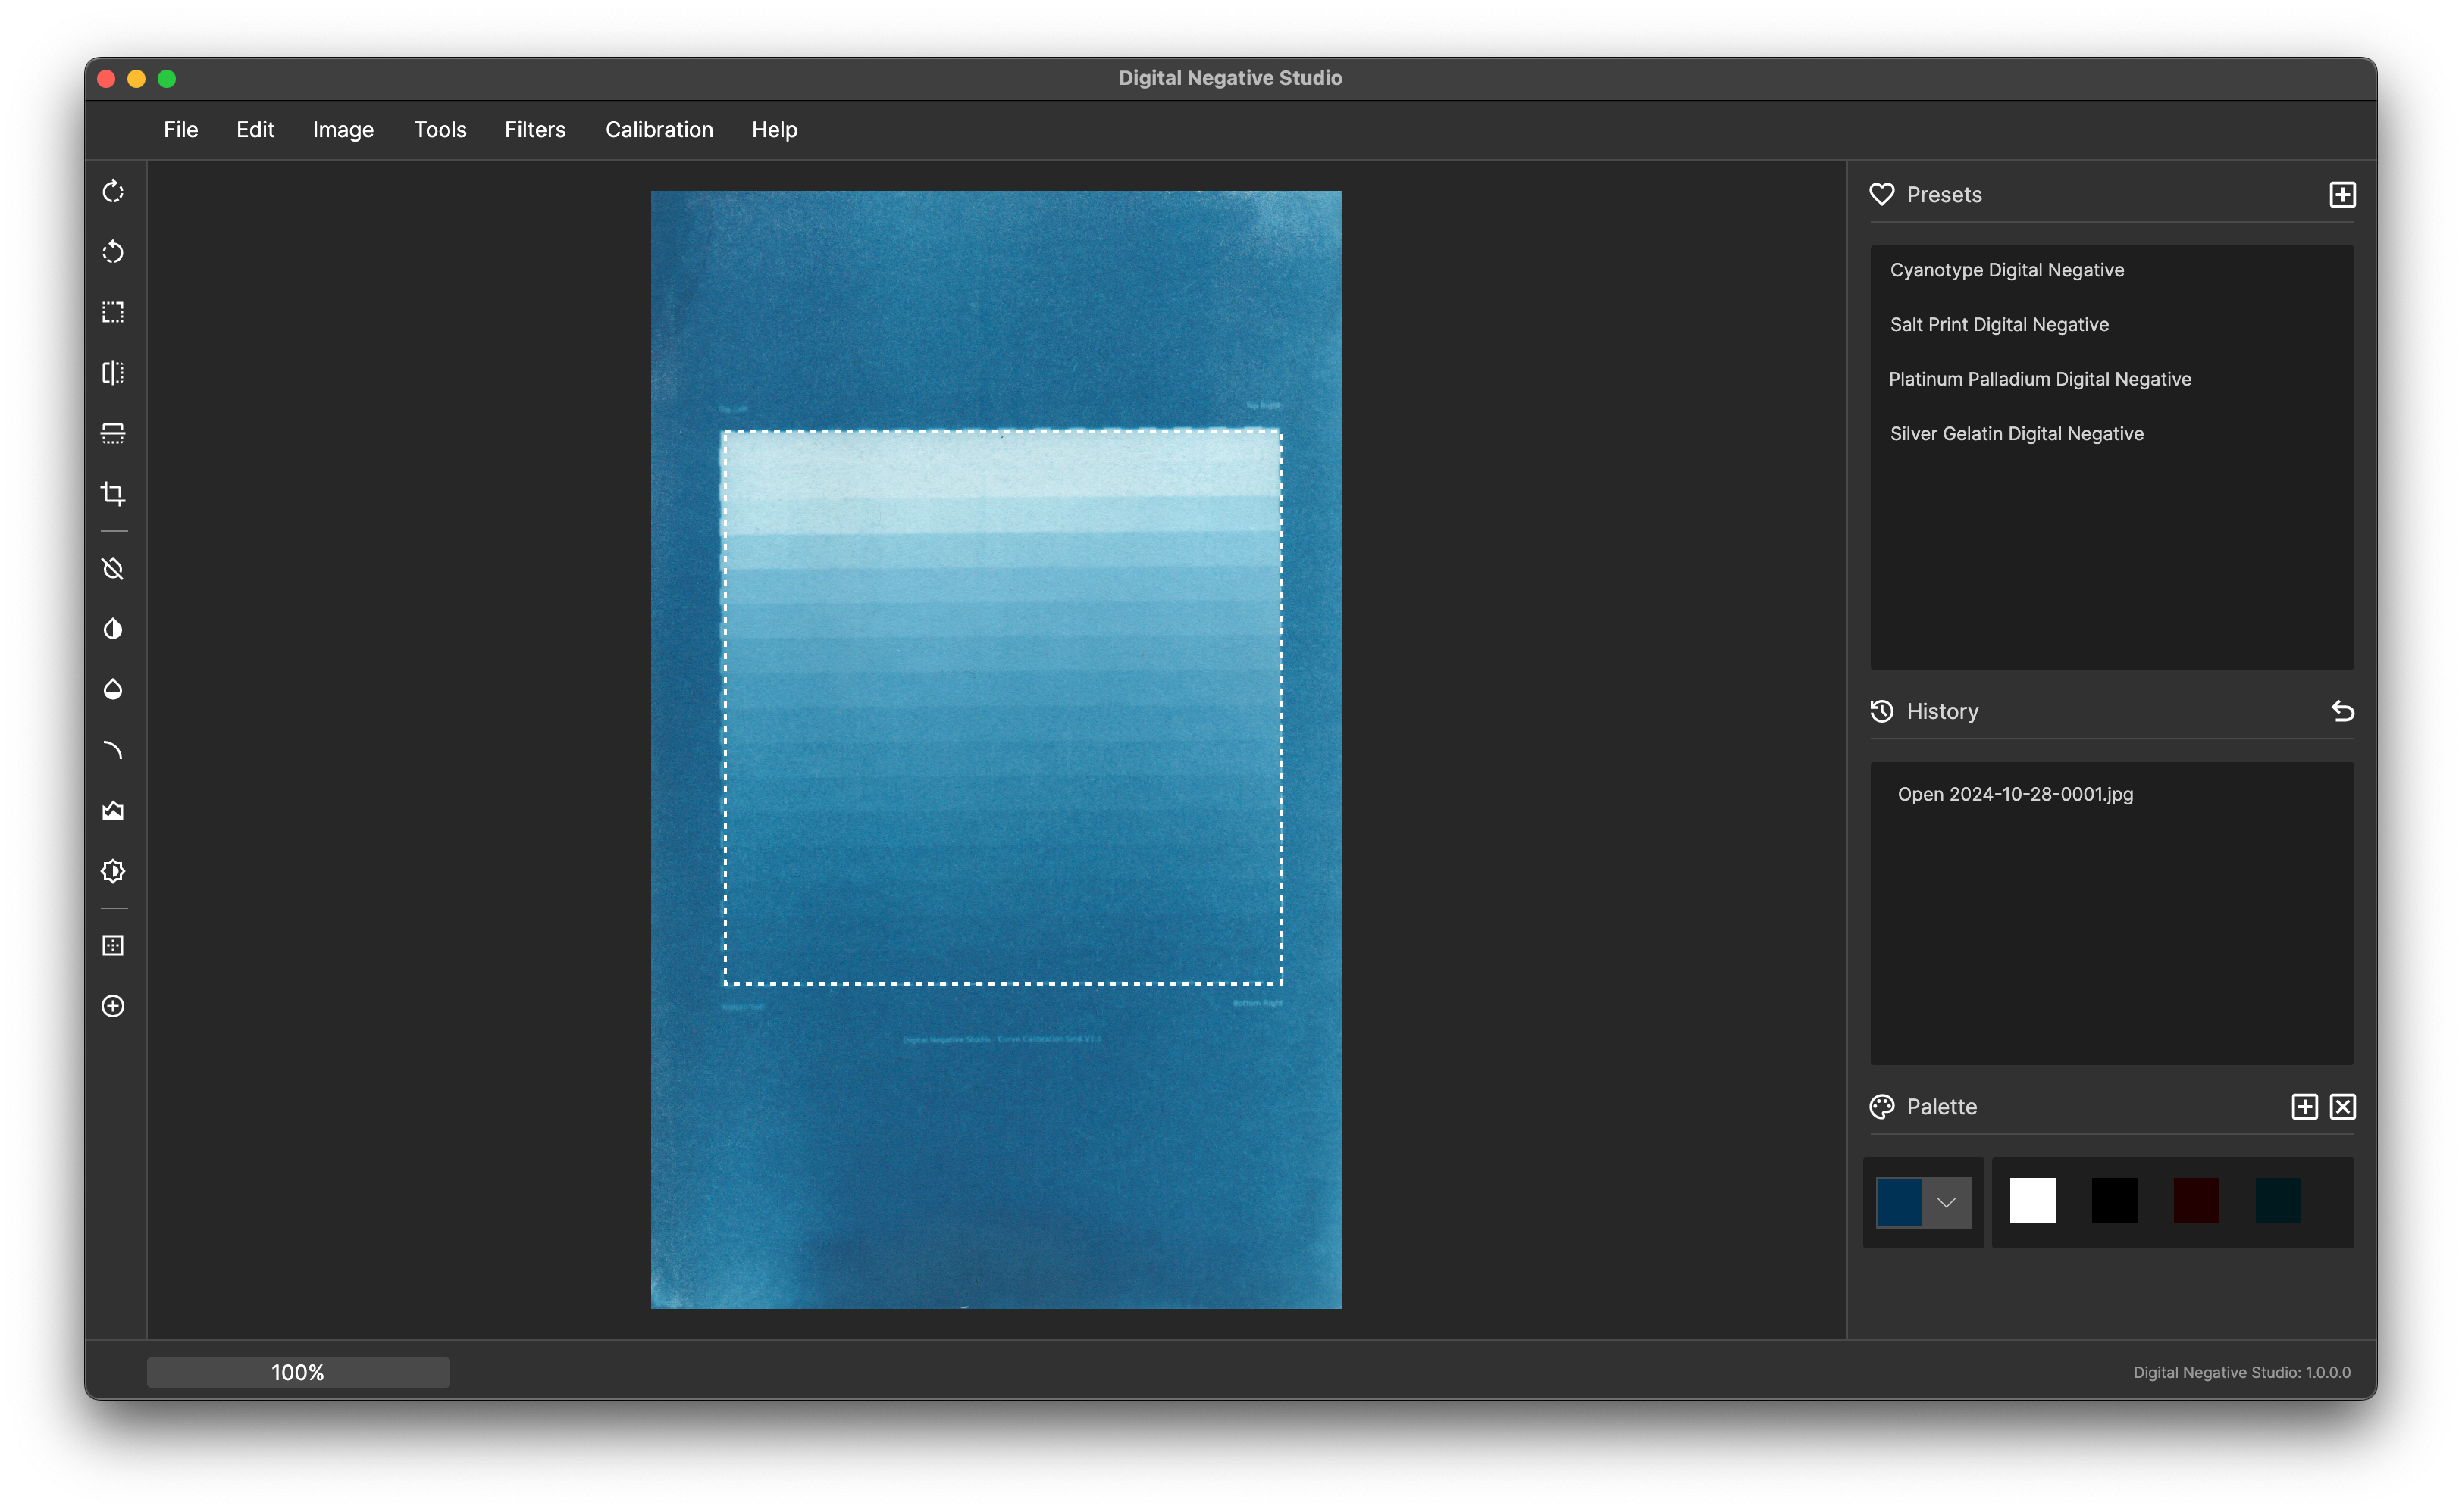Viewport: 2462px width, 1512px height.
Task: Select Open 2024-10-28-0001.jpg history entry
Action: 2015,794
